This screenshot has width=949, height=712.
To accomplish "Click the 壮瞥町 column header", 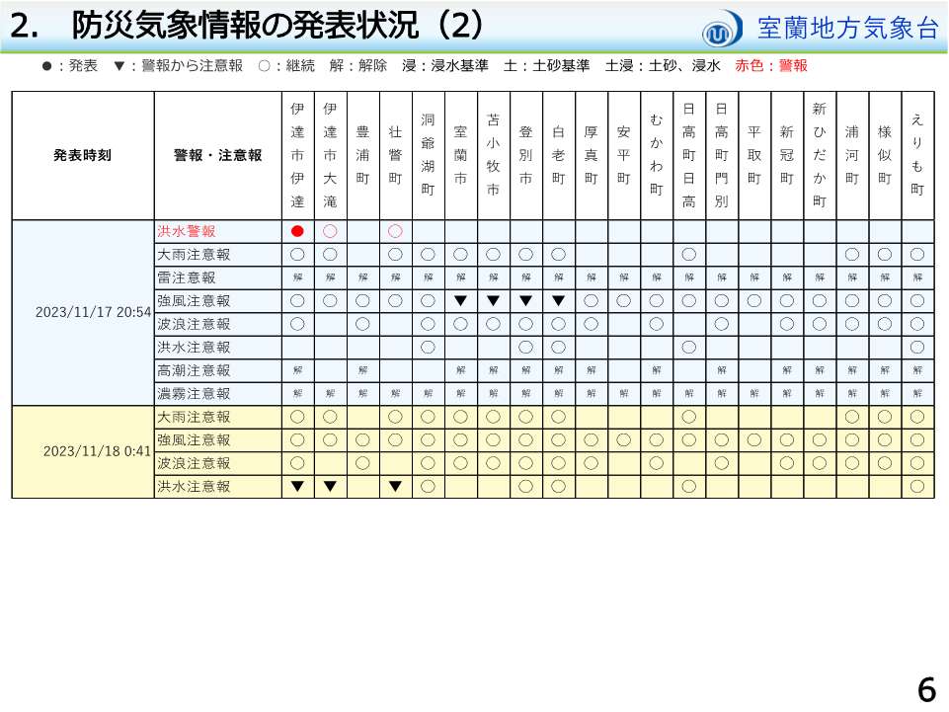I will click(x=395, y=155).
